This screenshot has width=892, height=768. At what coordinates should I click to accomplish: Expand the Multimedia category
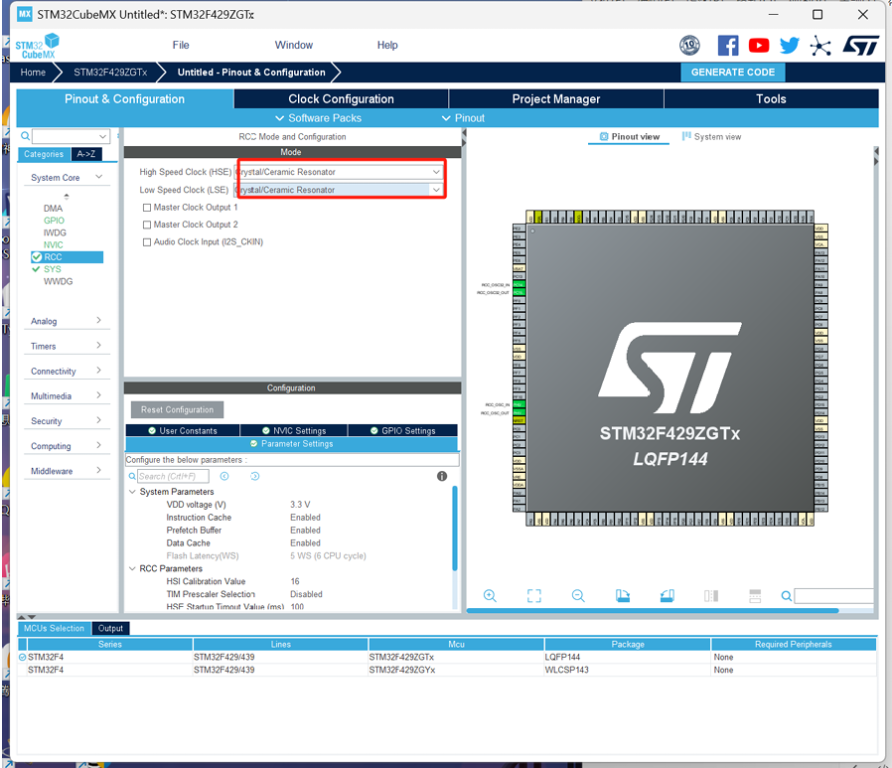(x=99, y=395)
